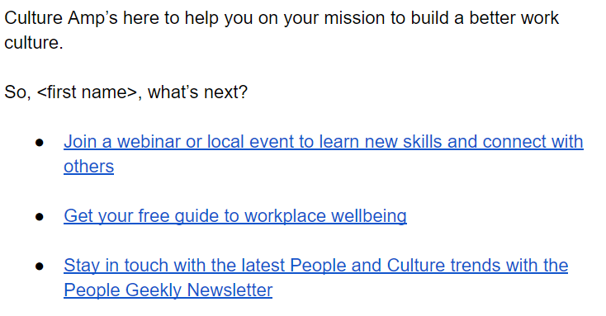Click the bullet before the newsletter link

tap(40, 266)
